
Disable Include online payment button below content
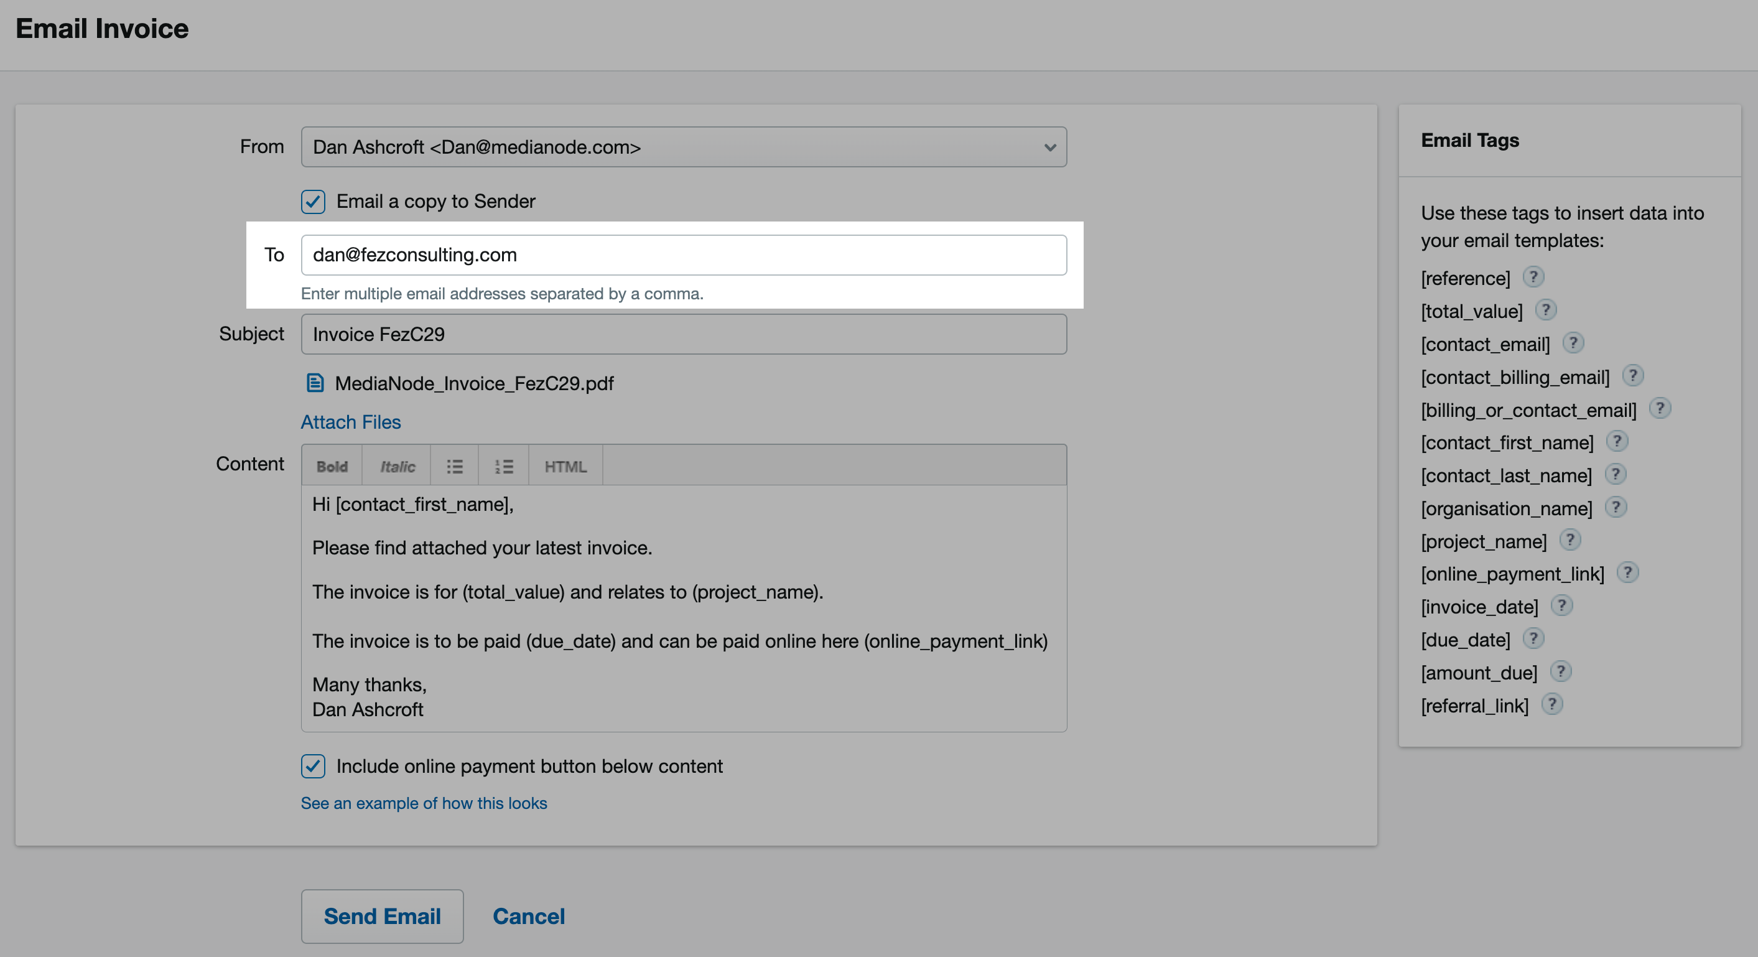click(312, 767)
